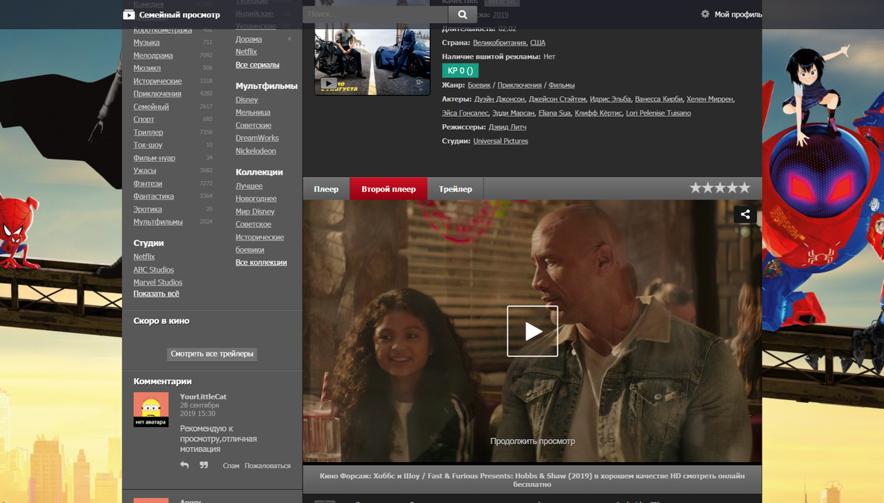
Task: Open the Фэнтези genre link
Action: click(x=148, y=183)
